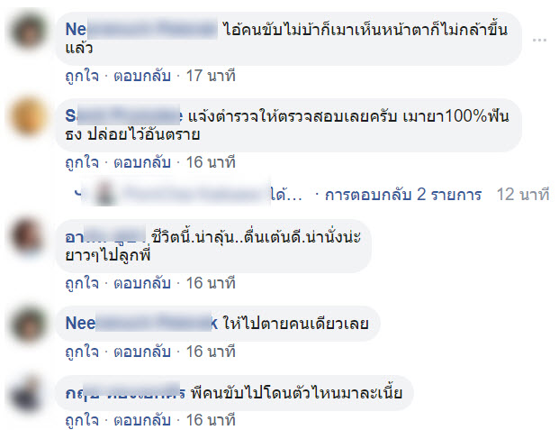The width and height of the screenshot is (559, 430).
Task: Open the Nee commenter name on fourth comment
Action: click(141, 324)
